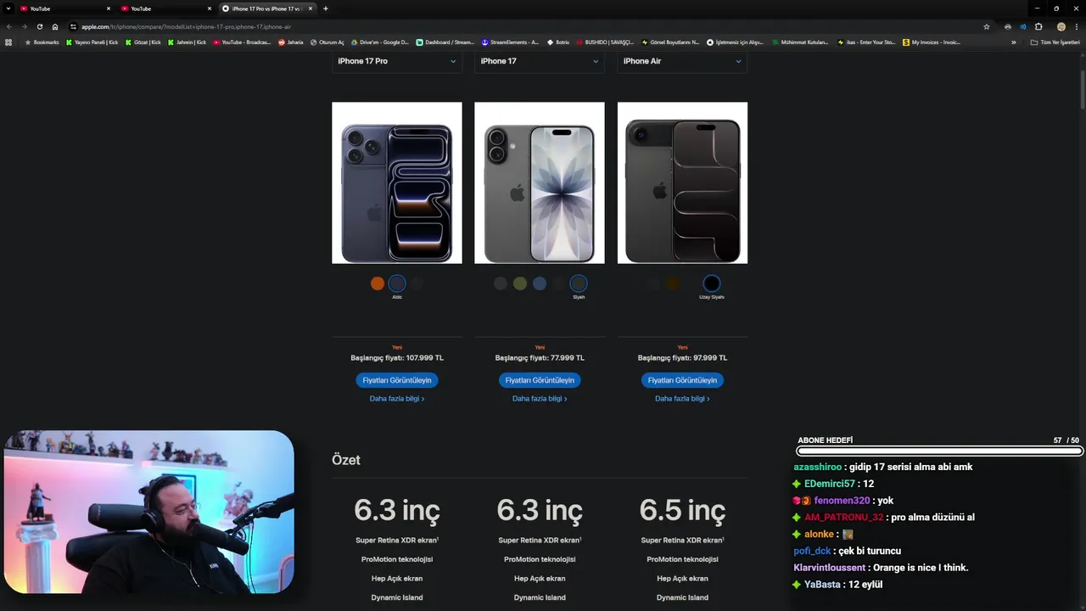The width and height of the screenshot is (1086, 611).
Task: Open the Extensions puzzle icon
Action: click(x=1038, y=26)
